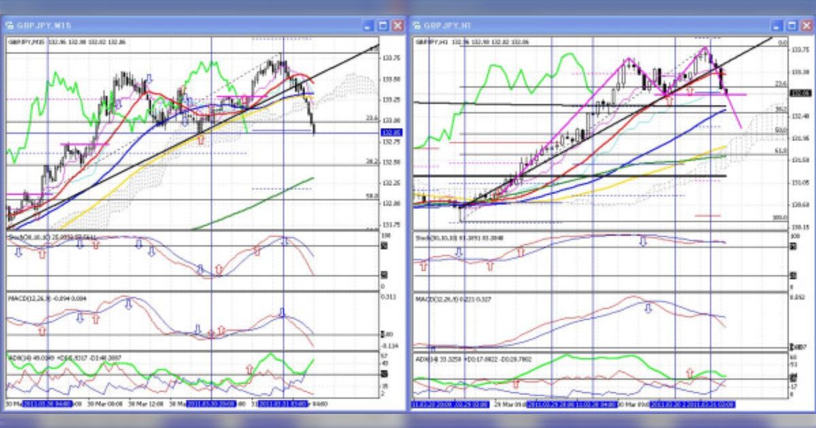The image size is (816, 428).
Task: Close the GBPJPY H1 chart window
Action: pyautogui.click(x=806, y=25)
